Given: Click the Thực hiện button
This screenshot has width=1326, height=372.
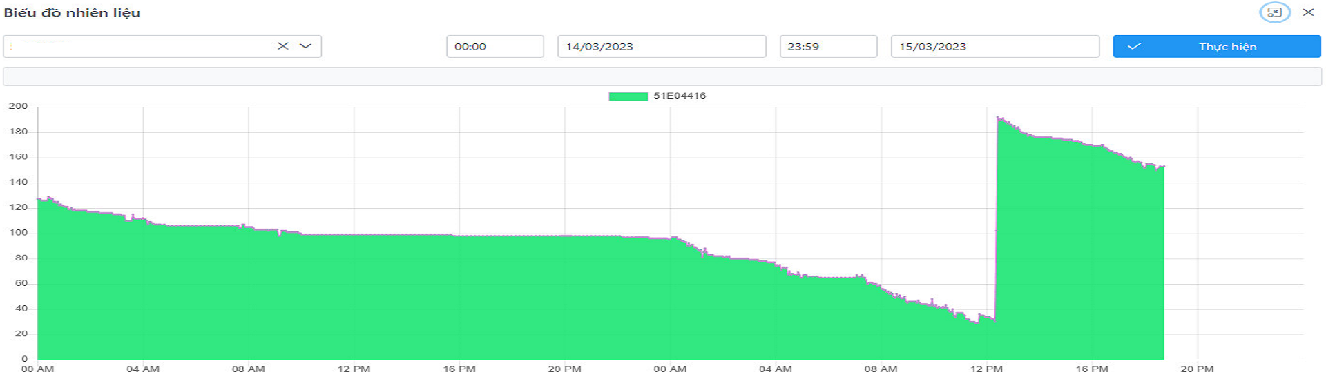Looking at the screenshot, I should (1217, 46).
